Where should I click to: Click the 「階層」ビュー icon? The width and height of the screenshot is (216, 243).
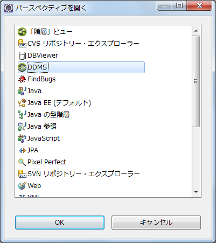(22, 32)
